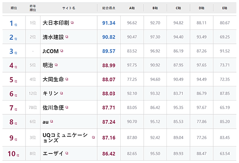Click external link icon next to 明治
Screen dimensions: 239x163
(57, 65)
